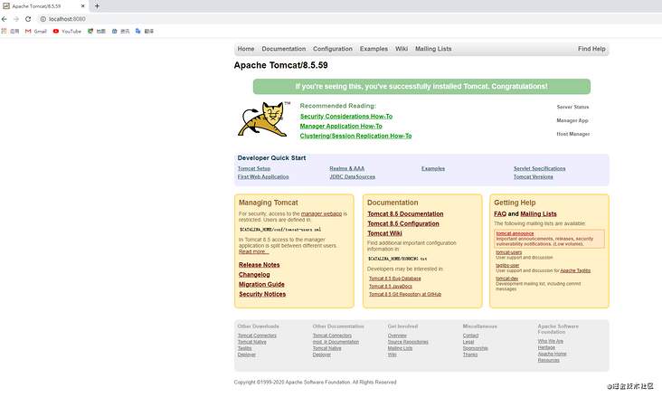Reload the page with the refresh icon
Viewport: 662px width, 397px height.
click(x=28, y=18)
